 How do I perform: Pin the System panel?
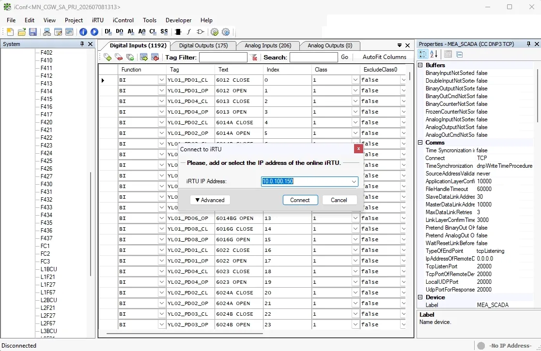(82, 44)
